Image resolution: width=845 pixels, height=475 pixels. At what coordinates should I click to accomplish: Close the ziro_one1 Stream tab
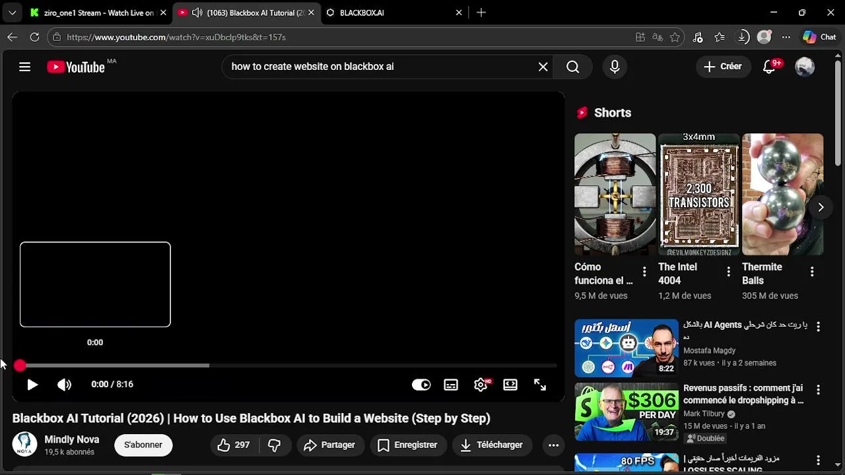(163, 13)
